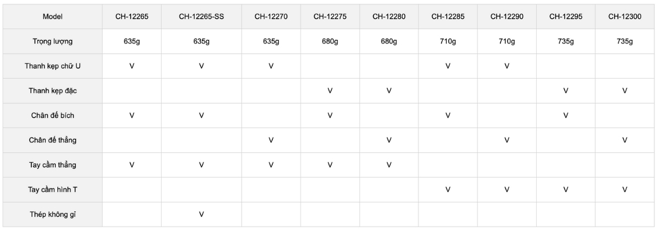Click the 710g weight under CH-12290
The image size is (662, 231).
(506, 41)
